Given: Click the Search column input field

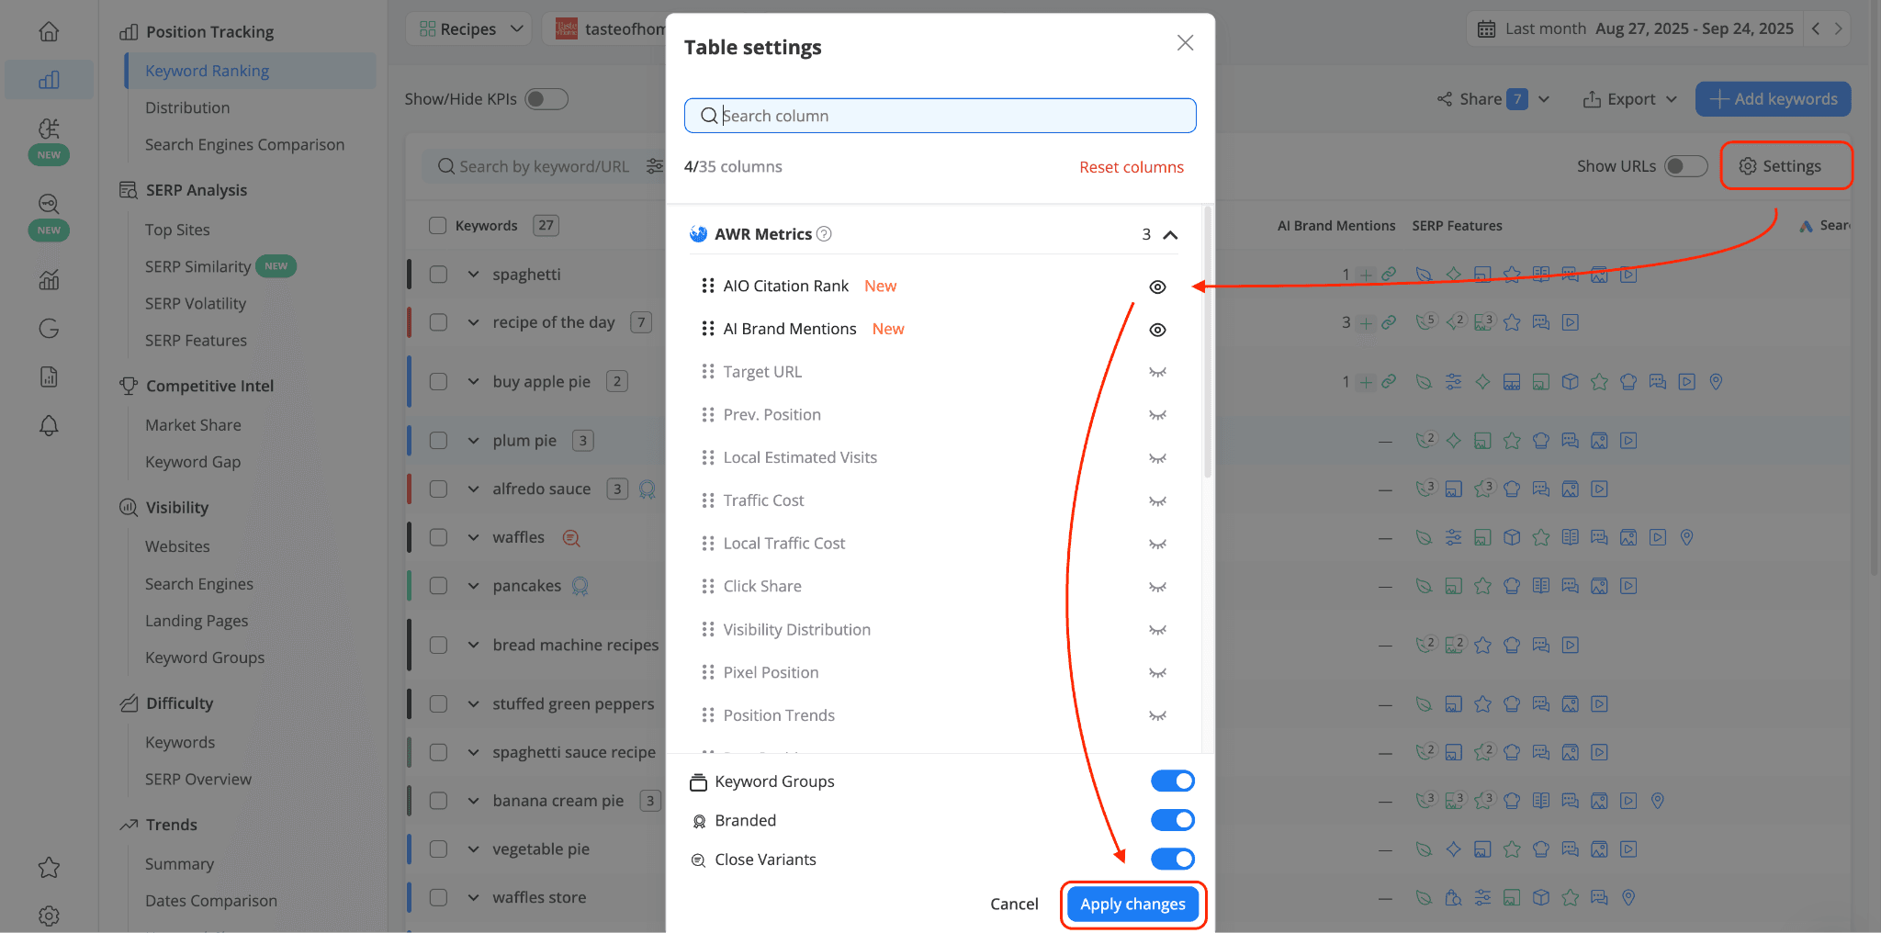Looking at the screenshot, I should click(x=940, y=116).
